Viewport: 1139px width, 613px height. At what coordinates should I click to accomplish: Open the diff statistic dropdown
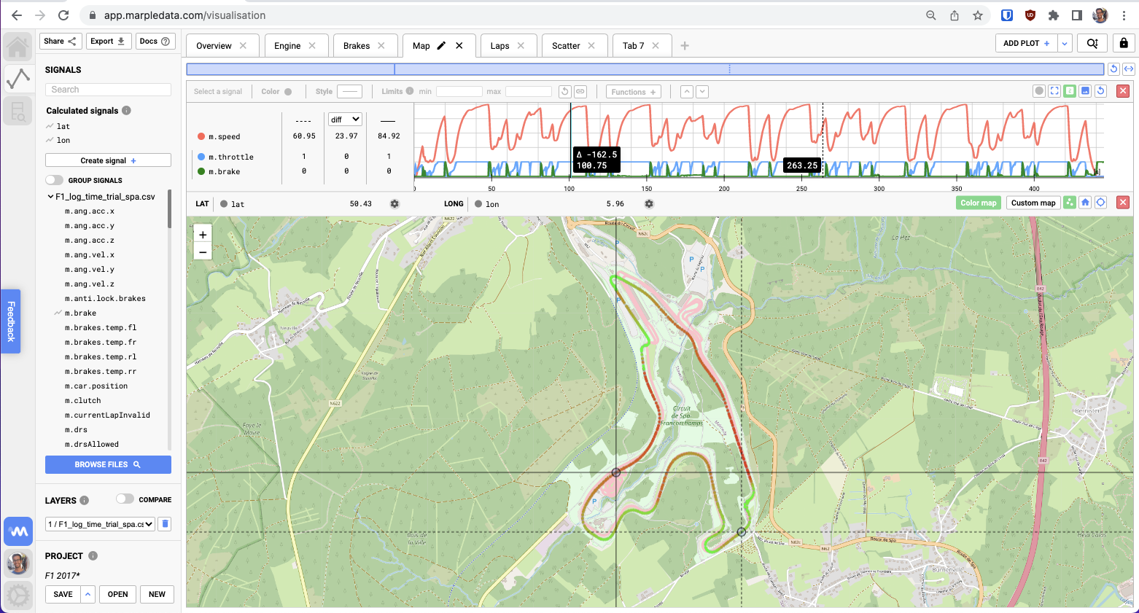click(x=346, y=120)
